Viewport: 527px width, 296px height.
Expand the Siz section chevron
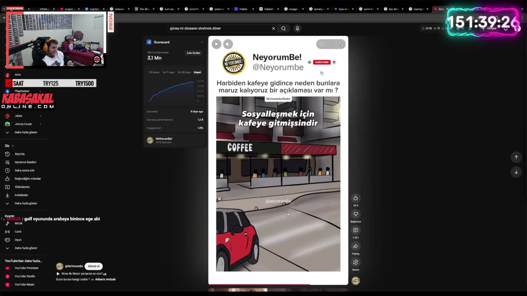13,146
